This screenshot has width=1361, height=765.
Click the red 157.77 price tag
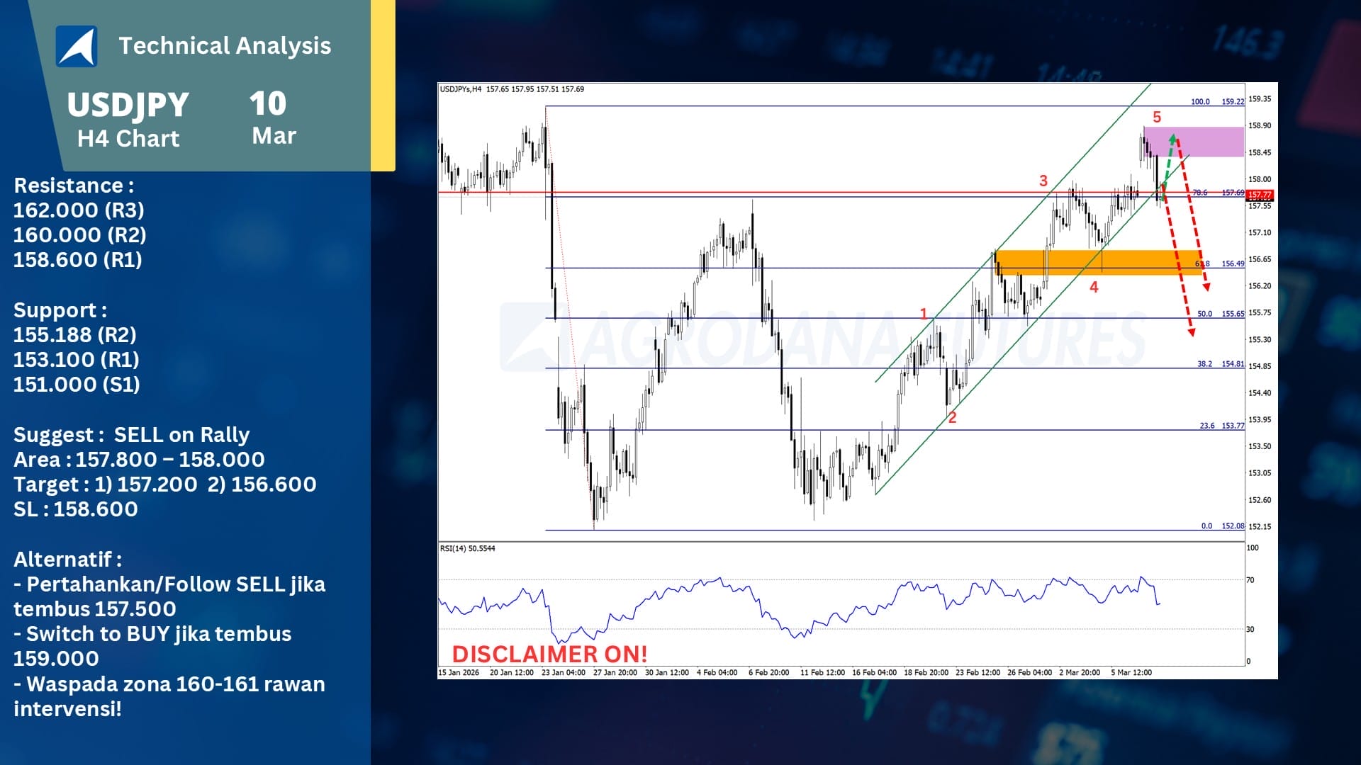click(x=1260, y=195)
